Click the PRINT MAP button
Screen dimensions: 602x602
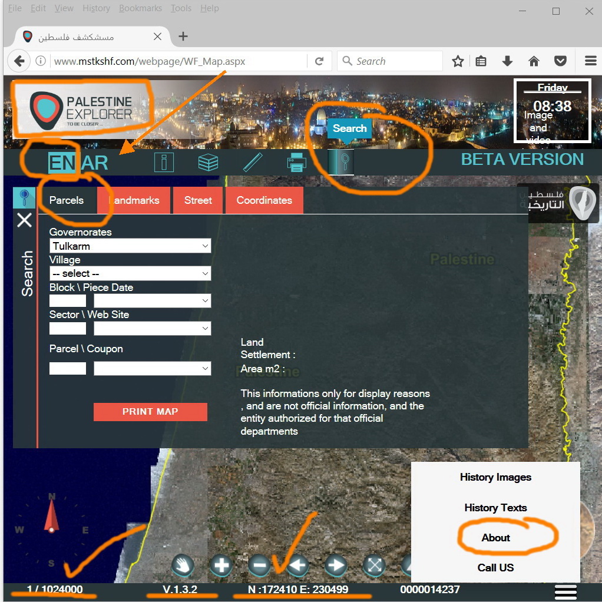tap(150, 412)
